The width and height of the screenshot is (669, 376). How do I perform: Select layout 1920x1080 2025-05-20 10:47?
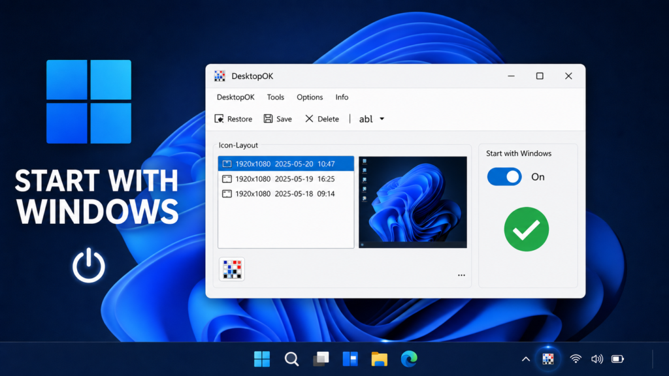tap(286, 164)
